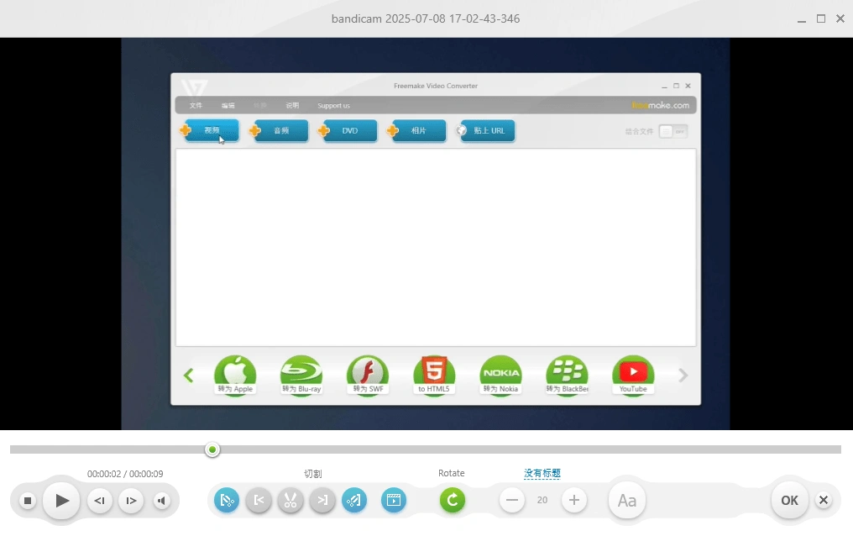
Task: Stop video playback
Action: coord(28,501)
